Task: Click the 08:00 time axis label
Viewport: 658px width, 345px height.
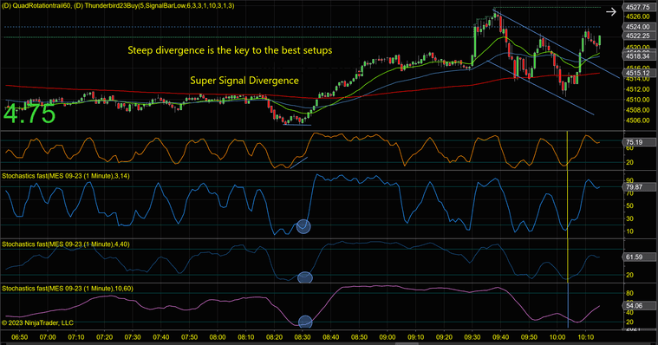Action: pyautogui.click(x=218, y=337)
